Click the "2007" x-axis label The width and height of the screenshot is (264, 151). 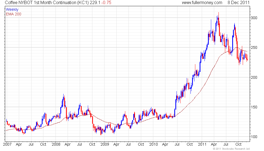(7, 144)
